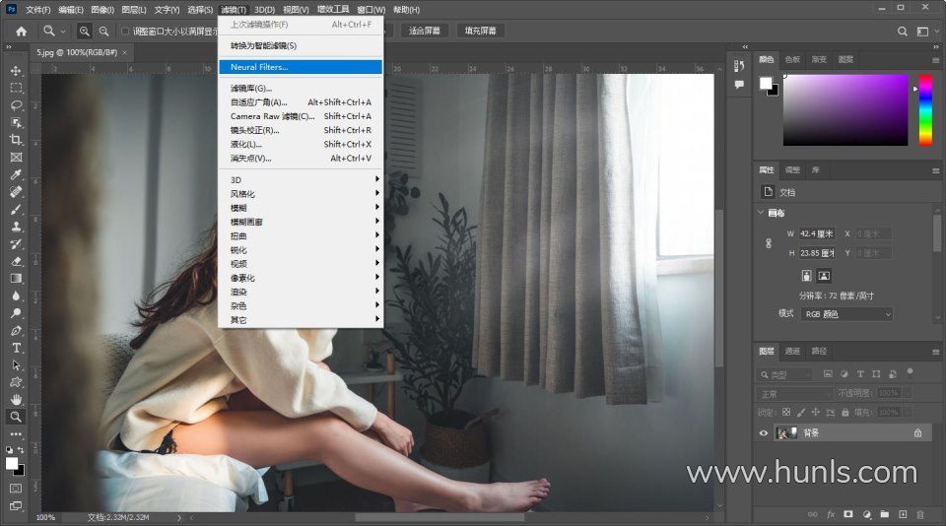Click the search icon at top right
Image resolution: width=946 pixels, height=526 pixels.
tap(902, 32)
